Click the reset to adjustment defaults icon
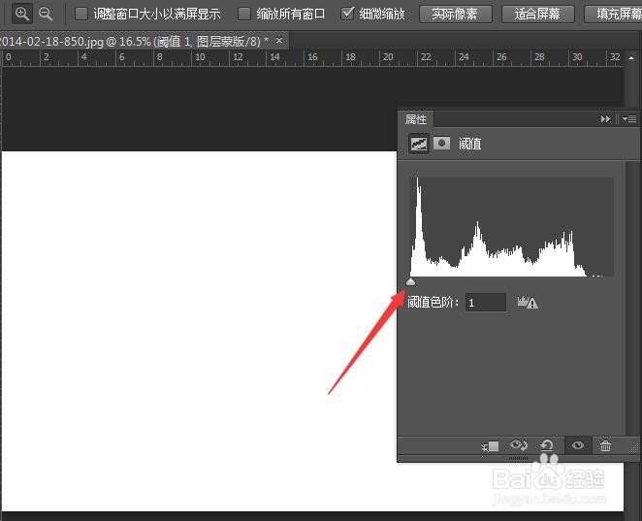 coord(547,445)
